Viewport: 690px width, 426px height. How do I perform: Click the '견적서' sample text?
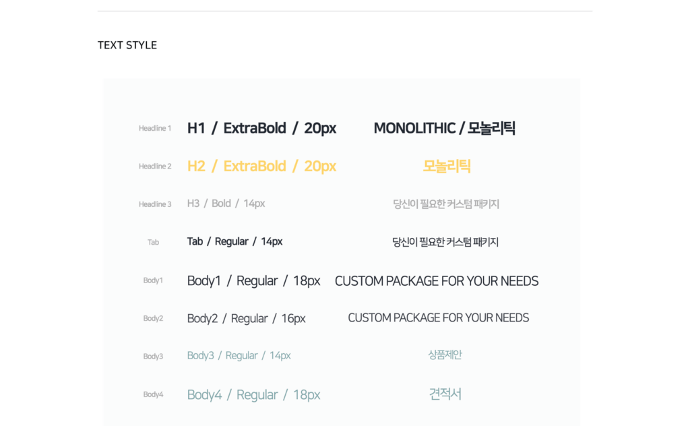pos(445,394)
